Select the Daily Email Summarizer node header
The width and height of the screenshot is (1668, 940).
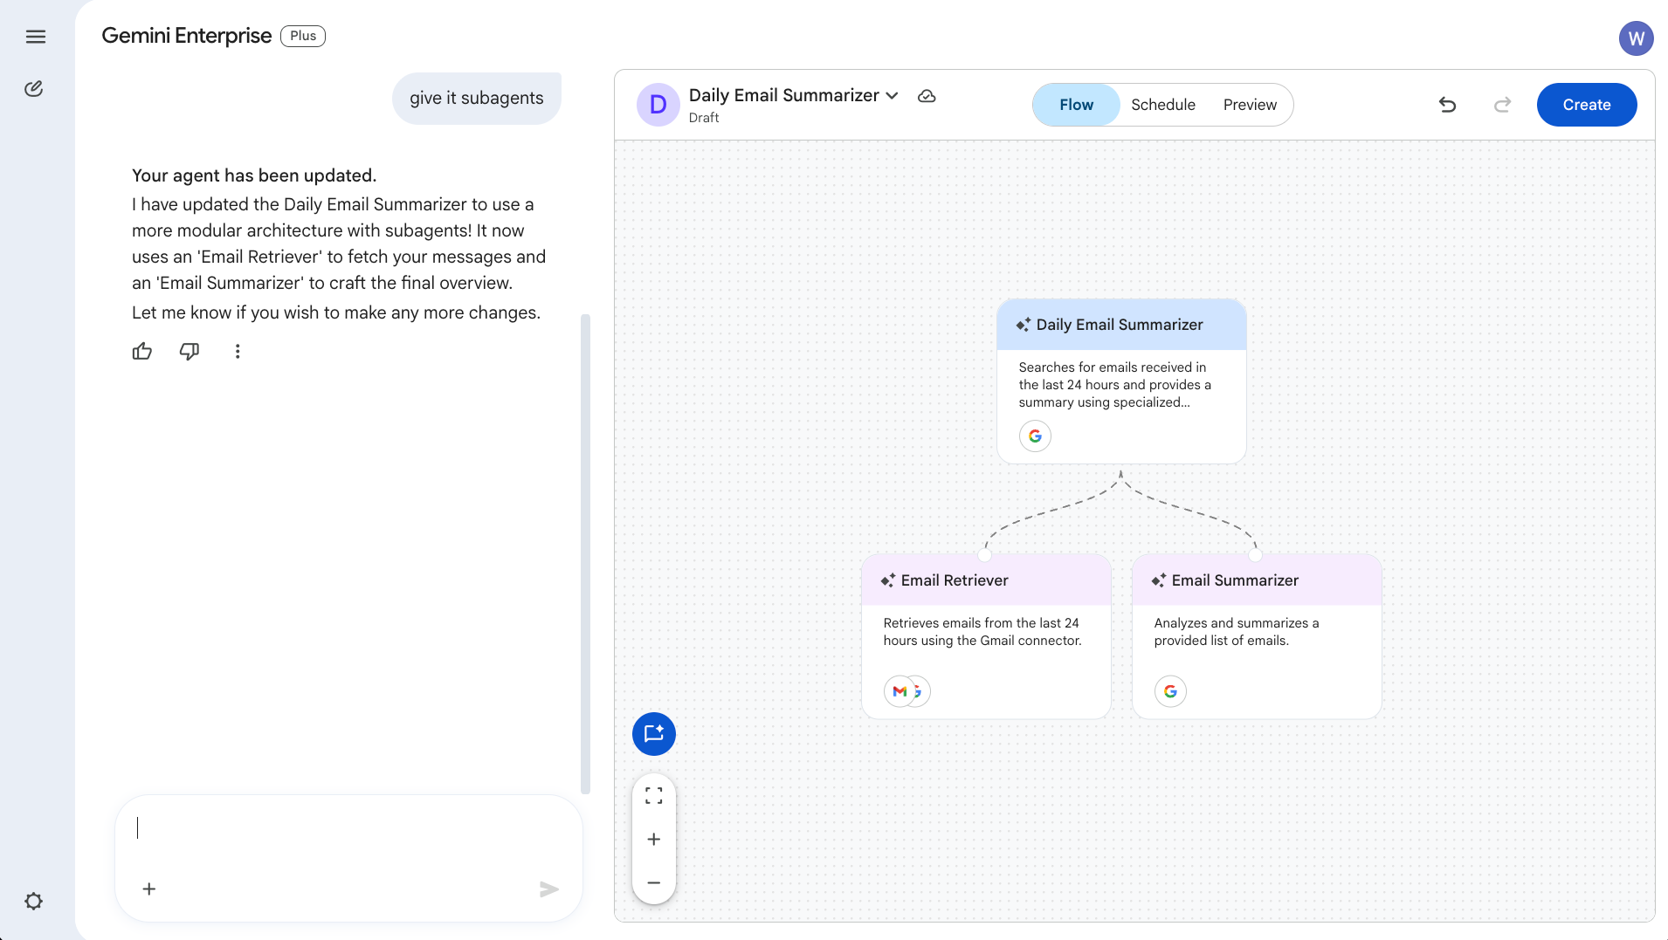[x=1121, y=325]
